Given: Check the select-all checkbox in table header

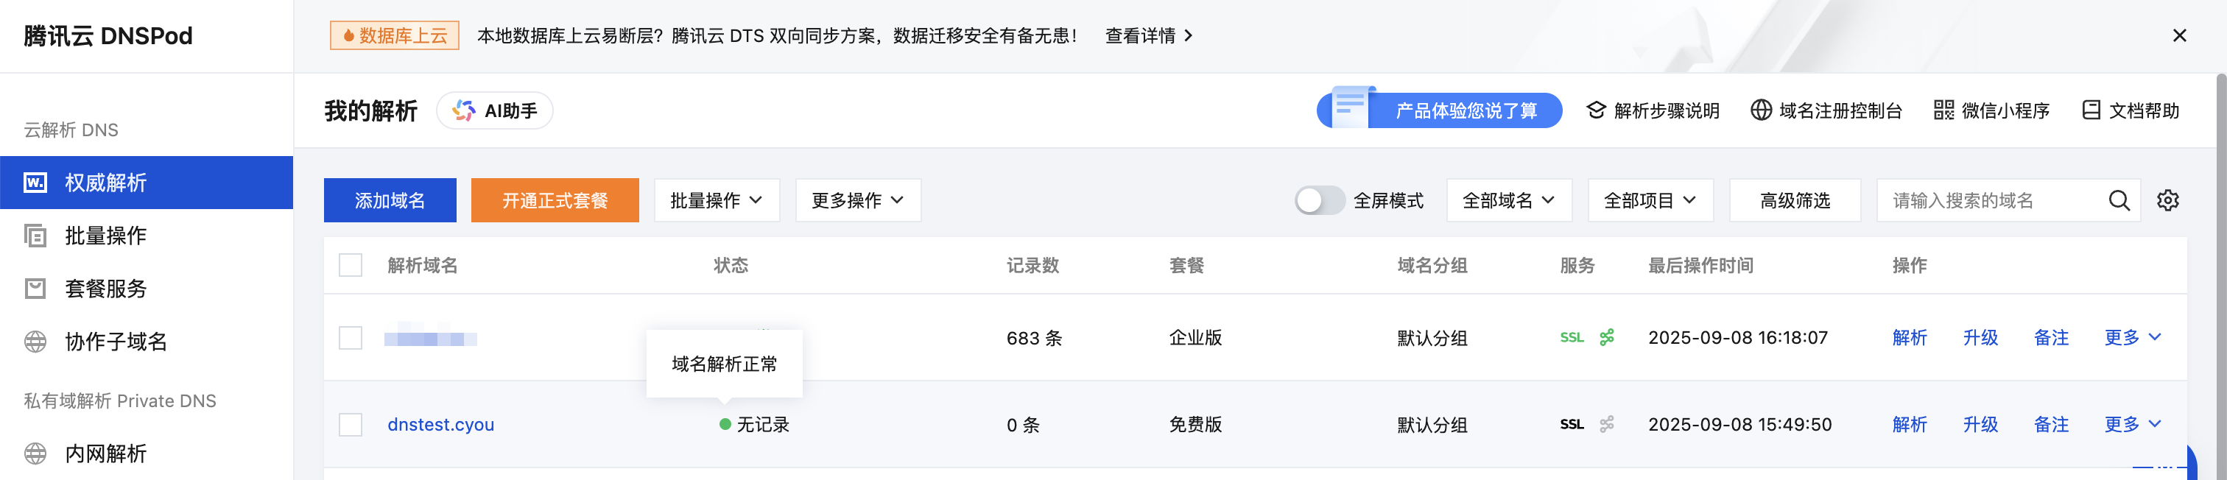Looking at the screenshot, I should point(350,266).
